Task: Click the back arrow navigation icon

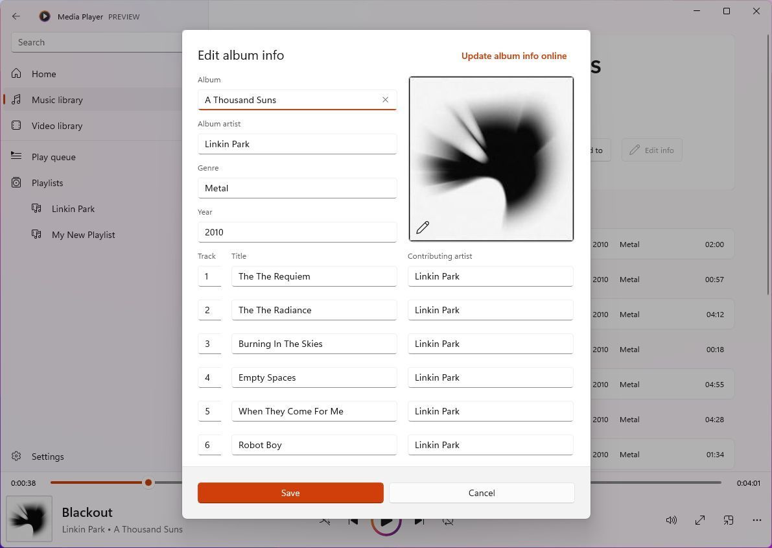Action: (16, 16)
